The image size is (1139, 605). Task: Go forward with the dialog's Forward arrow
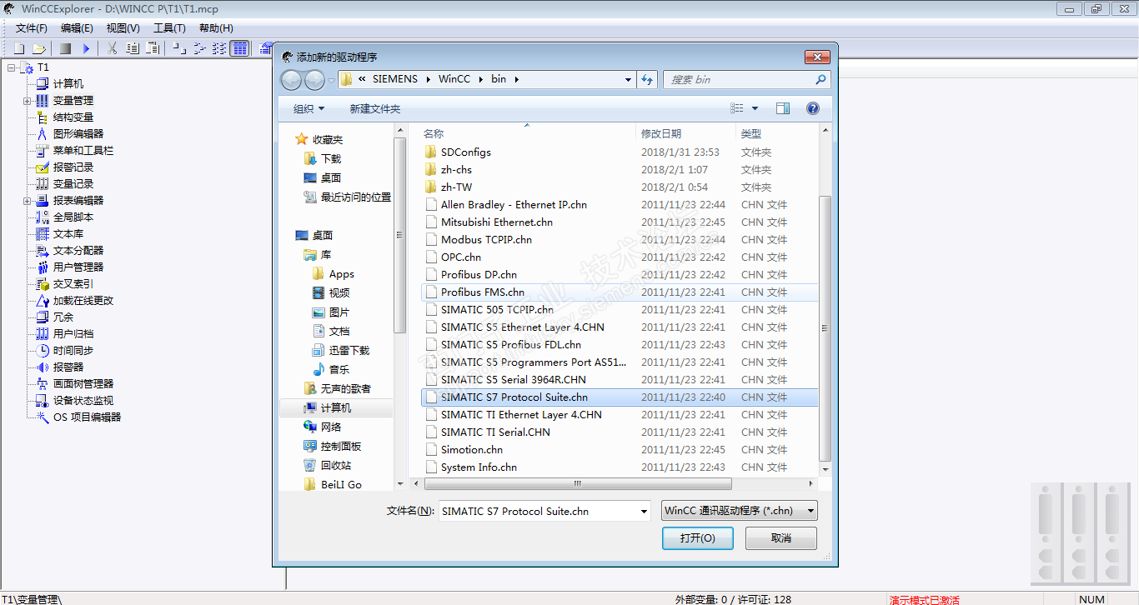click(314, 80)
